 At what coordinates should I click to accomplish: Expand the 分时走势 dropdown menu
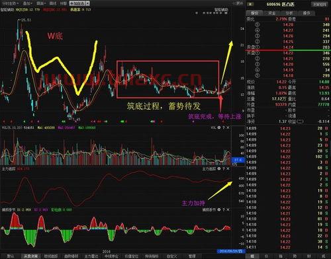(x=11, y=3)
